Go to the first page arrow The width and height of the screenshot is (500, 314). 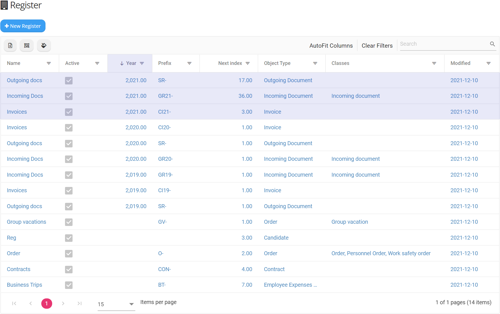14,303
